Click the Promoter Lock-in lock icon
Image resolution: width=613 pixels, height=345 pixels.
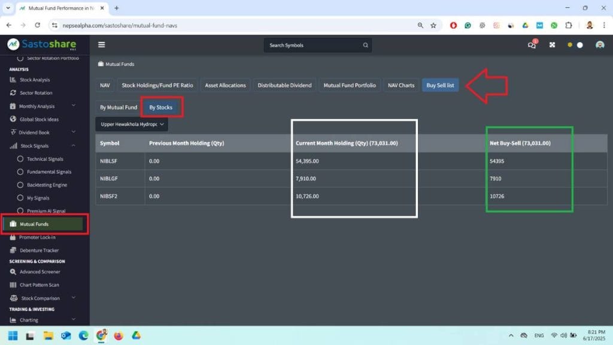coord(13,237)
